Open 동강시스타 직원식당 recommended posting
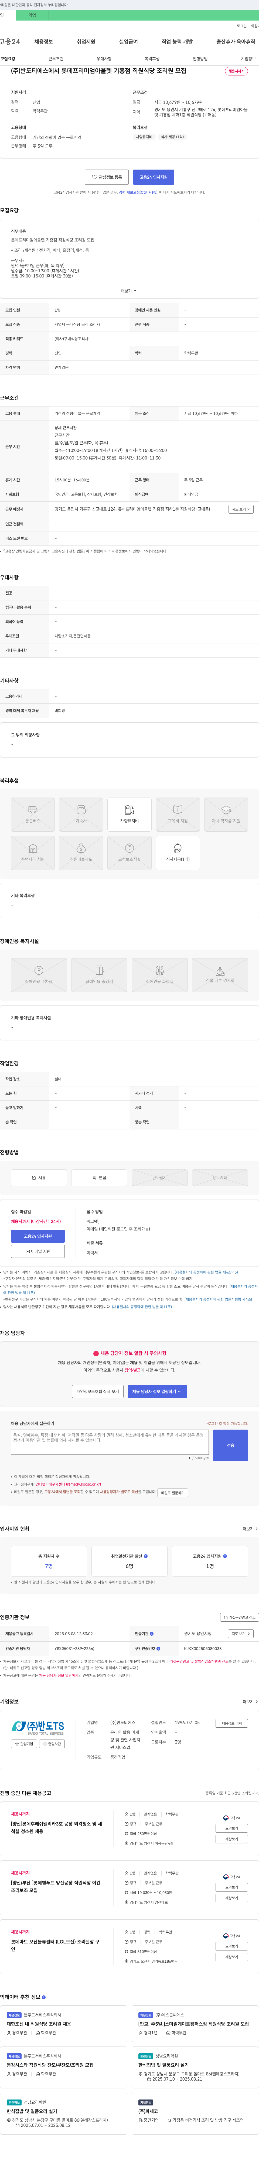This screenshot has width=259, height=2159. pos(50,2065)
